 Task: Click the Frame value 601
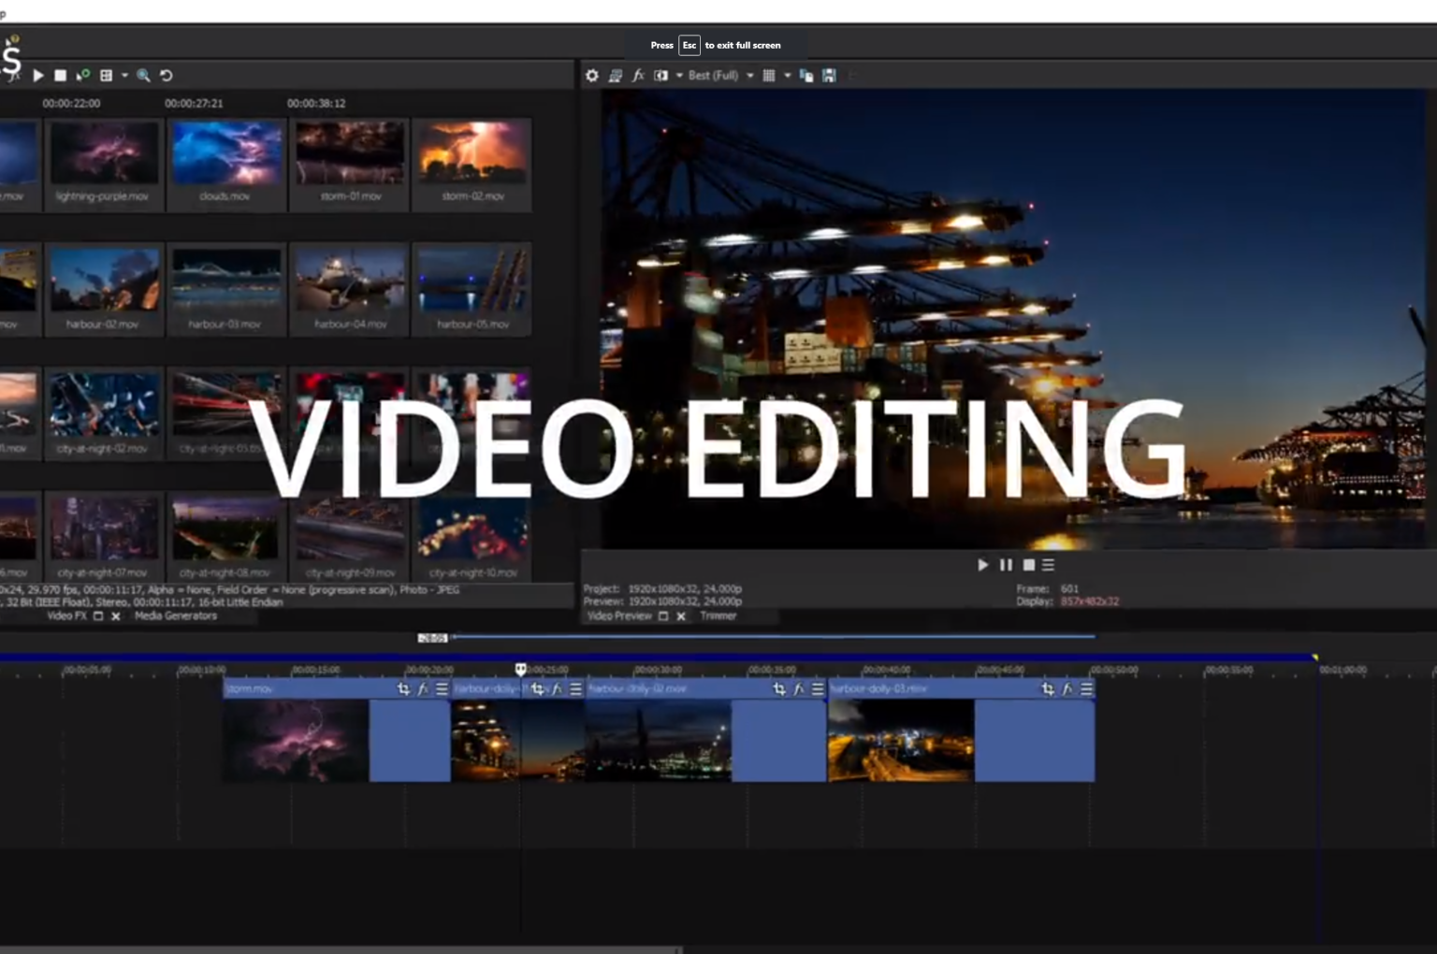point(1069,589)
